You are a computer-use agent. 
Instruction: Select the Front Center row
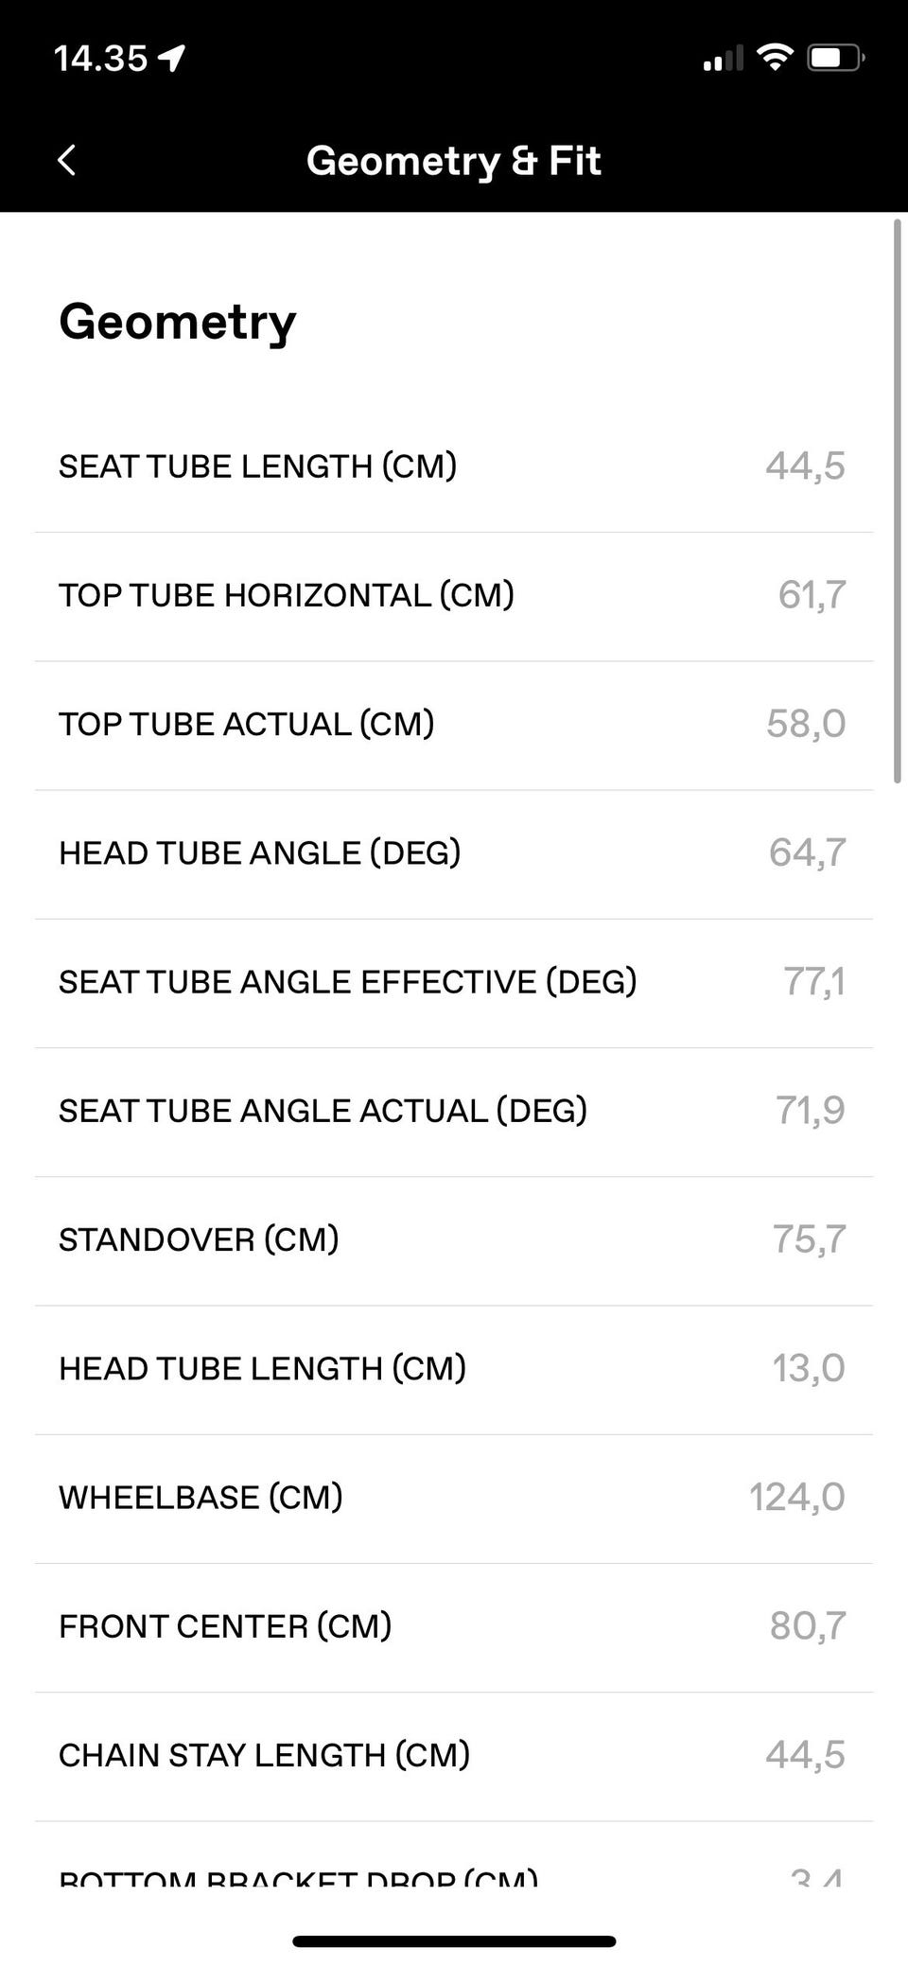[454, 1625]
